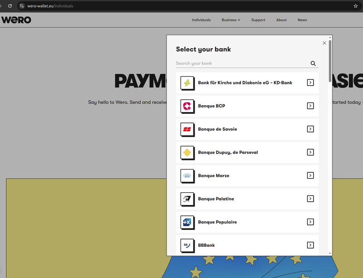Click the scrollbar up arrow in dialog
Viewport: 363px width, 278px height.
coord(330,37)
